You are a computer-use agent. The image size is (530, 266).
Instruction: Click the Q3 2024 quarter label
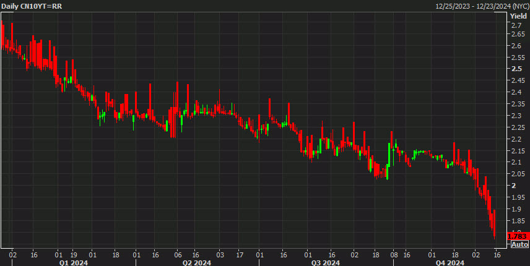pos(326,263)
